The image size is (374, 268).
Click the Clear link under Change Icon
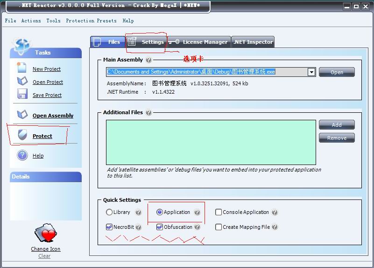coord(44,256)
